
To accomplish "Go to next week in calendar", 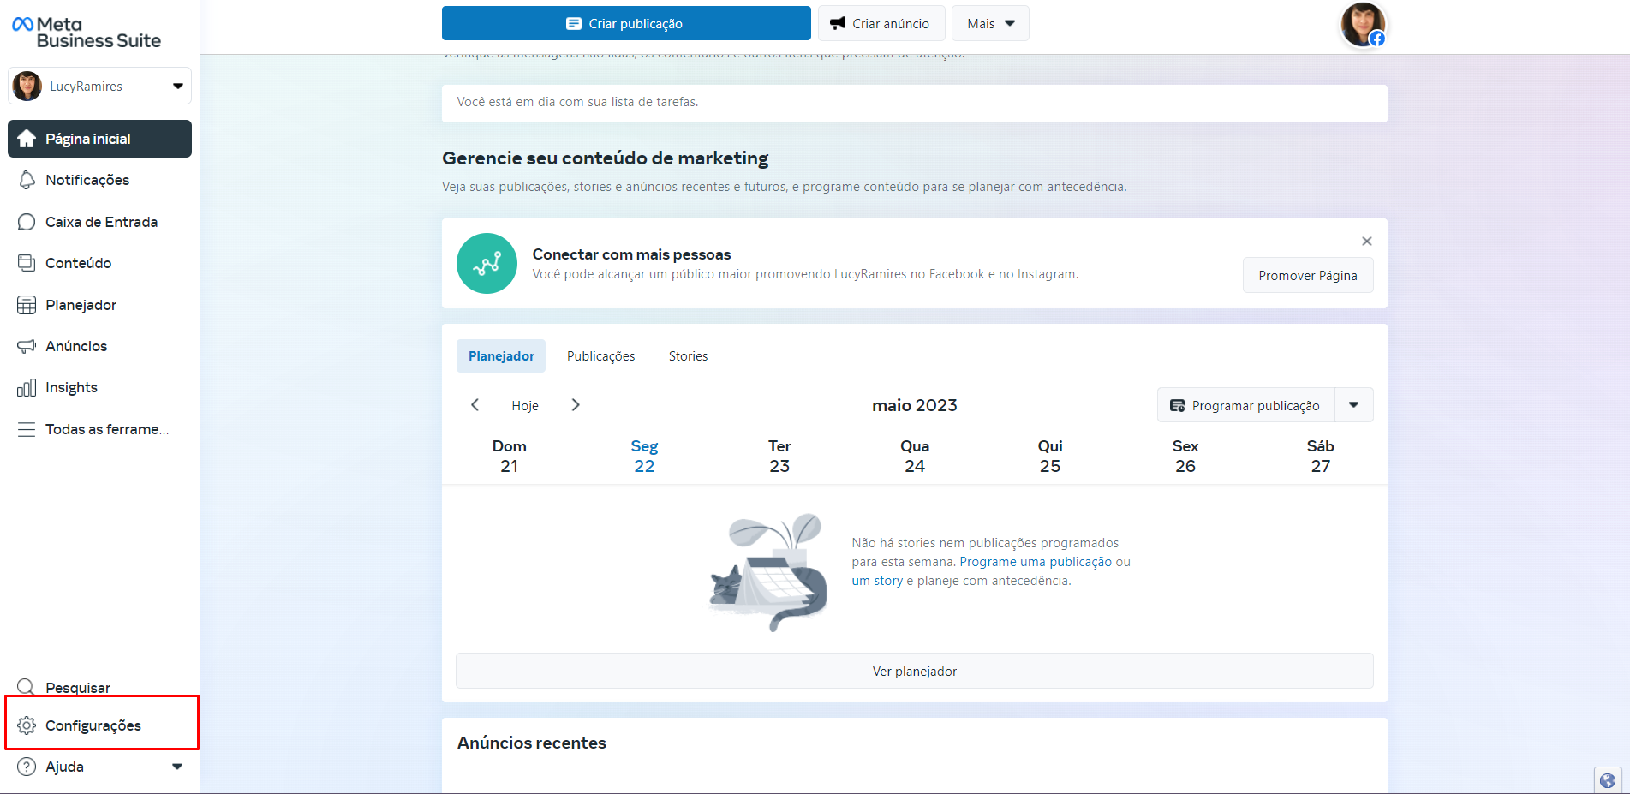I will pyautogui.click(x=576, y=405).
